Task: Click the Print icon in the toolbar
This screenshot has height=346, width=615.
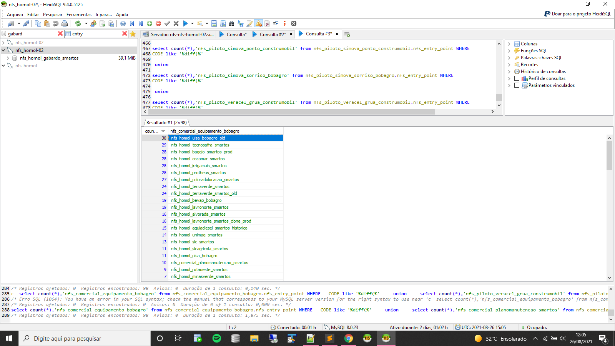Action: click(x=65, y=23)
